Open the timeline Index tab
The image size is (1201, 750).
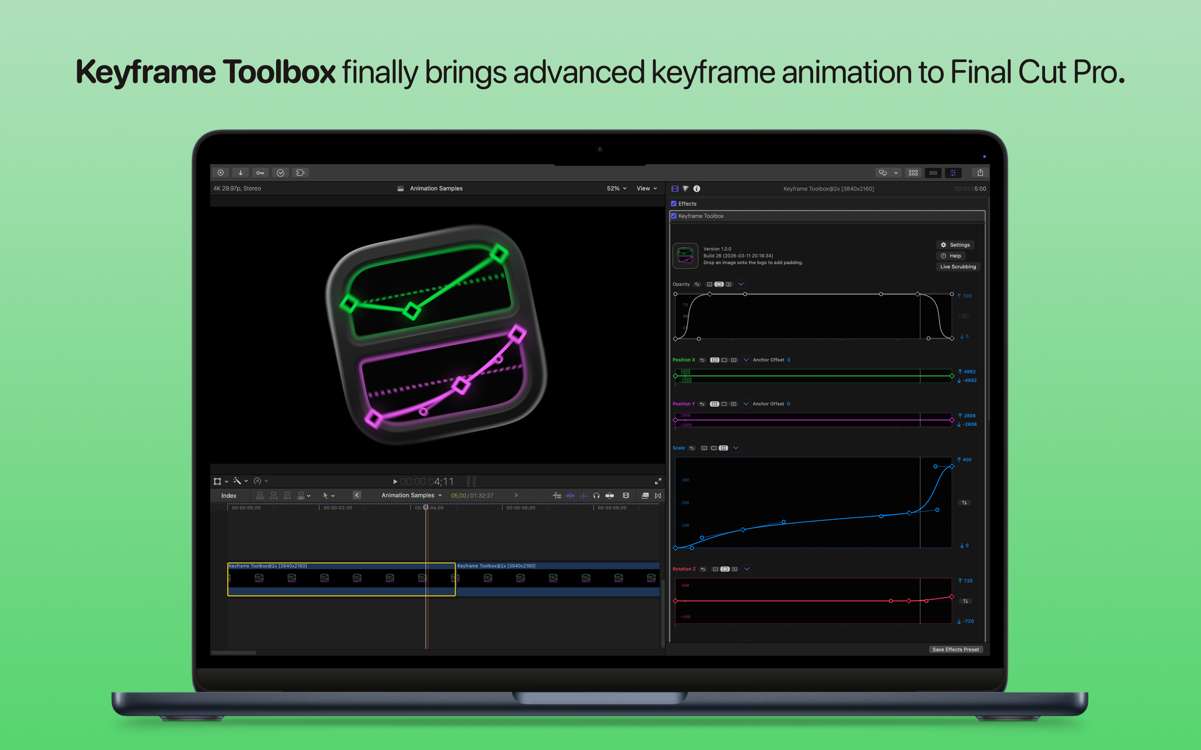pyautogui.click(x=228, y=495)
